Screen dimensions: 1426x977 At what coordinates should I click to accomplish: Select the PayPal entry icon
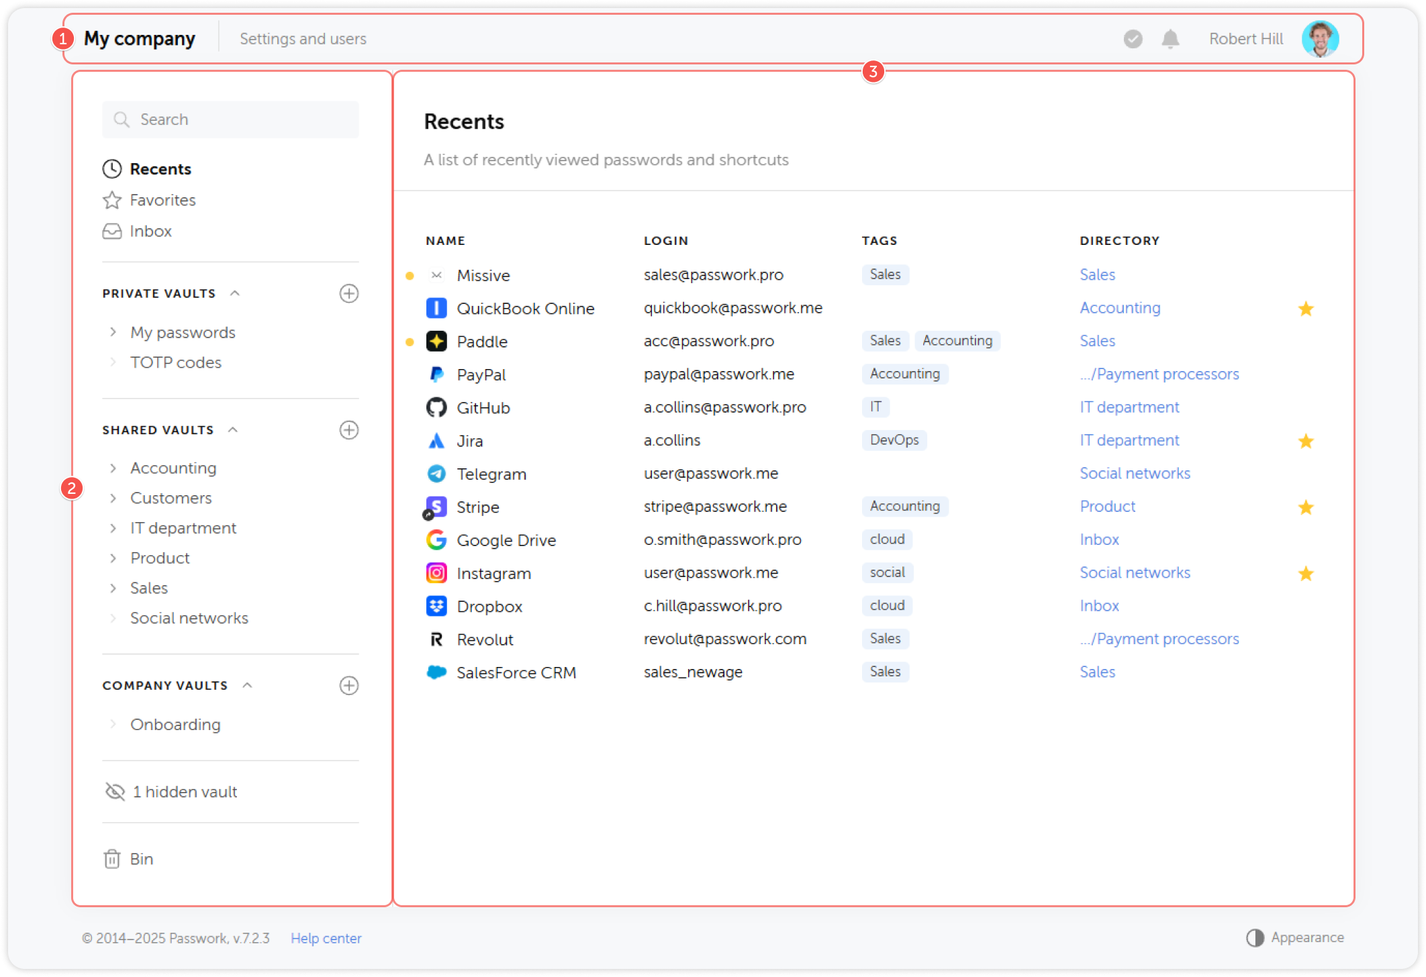[436, 374]
